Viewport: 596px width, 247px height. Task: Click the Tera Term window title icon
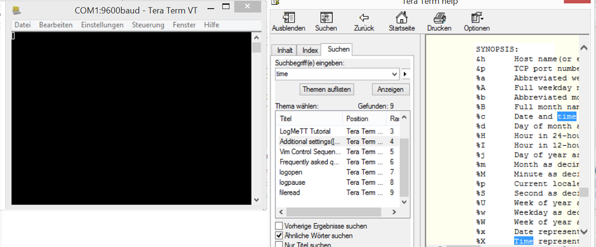[x=16, y=10]
